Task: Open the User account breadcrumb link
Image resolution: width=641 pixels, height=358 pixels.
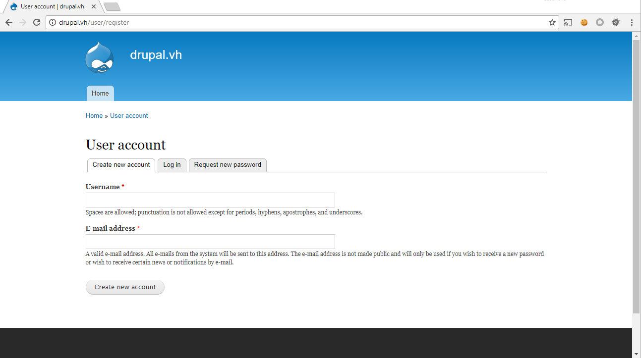Action: point(129,115)
